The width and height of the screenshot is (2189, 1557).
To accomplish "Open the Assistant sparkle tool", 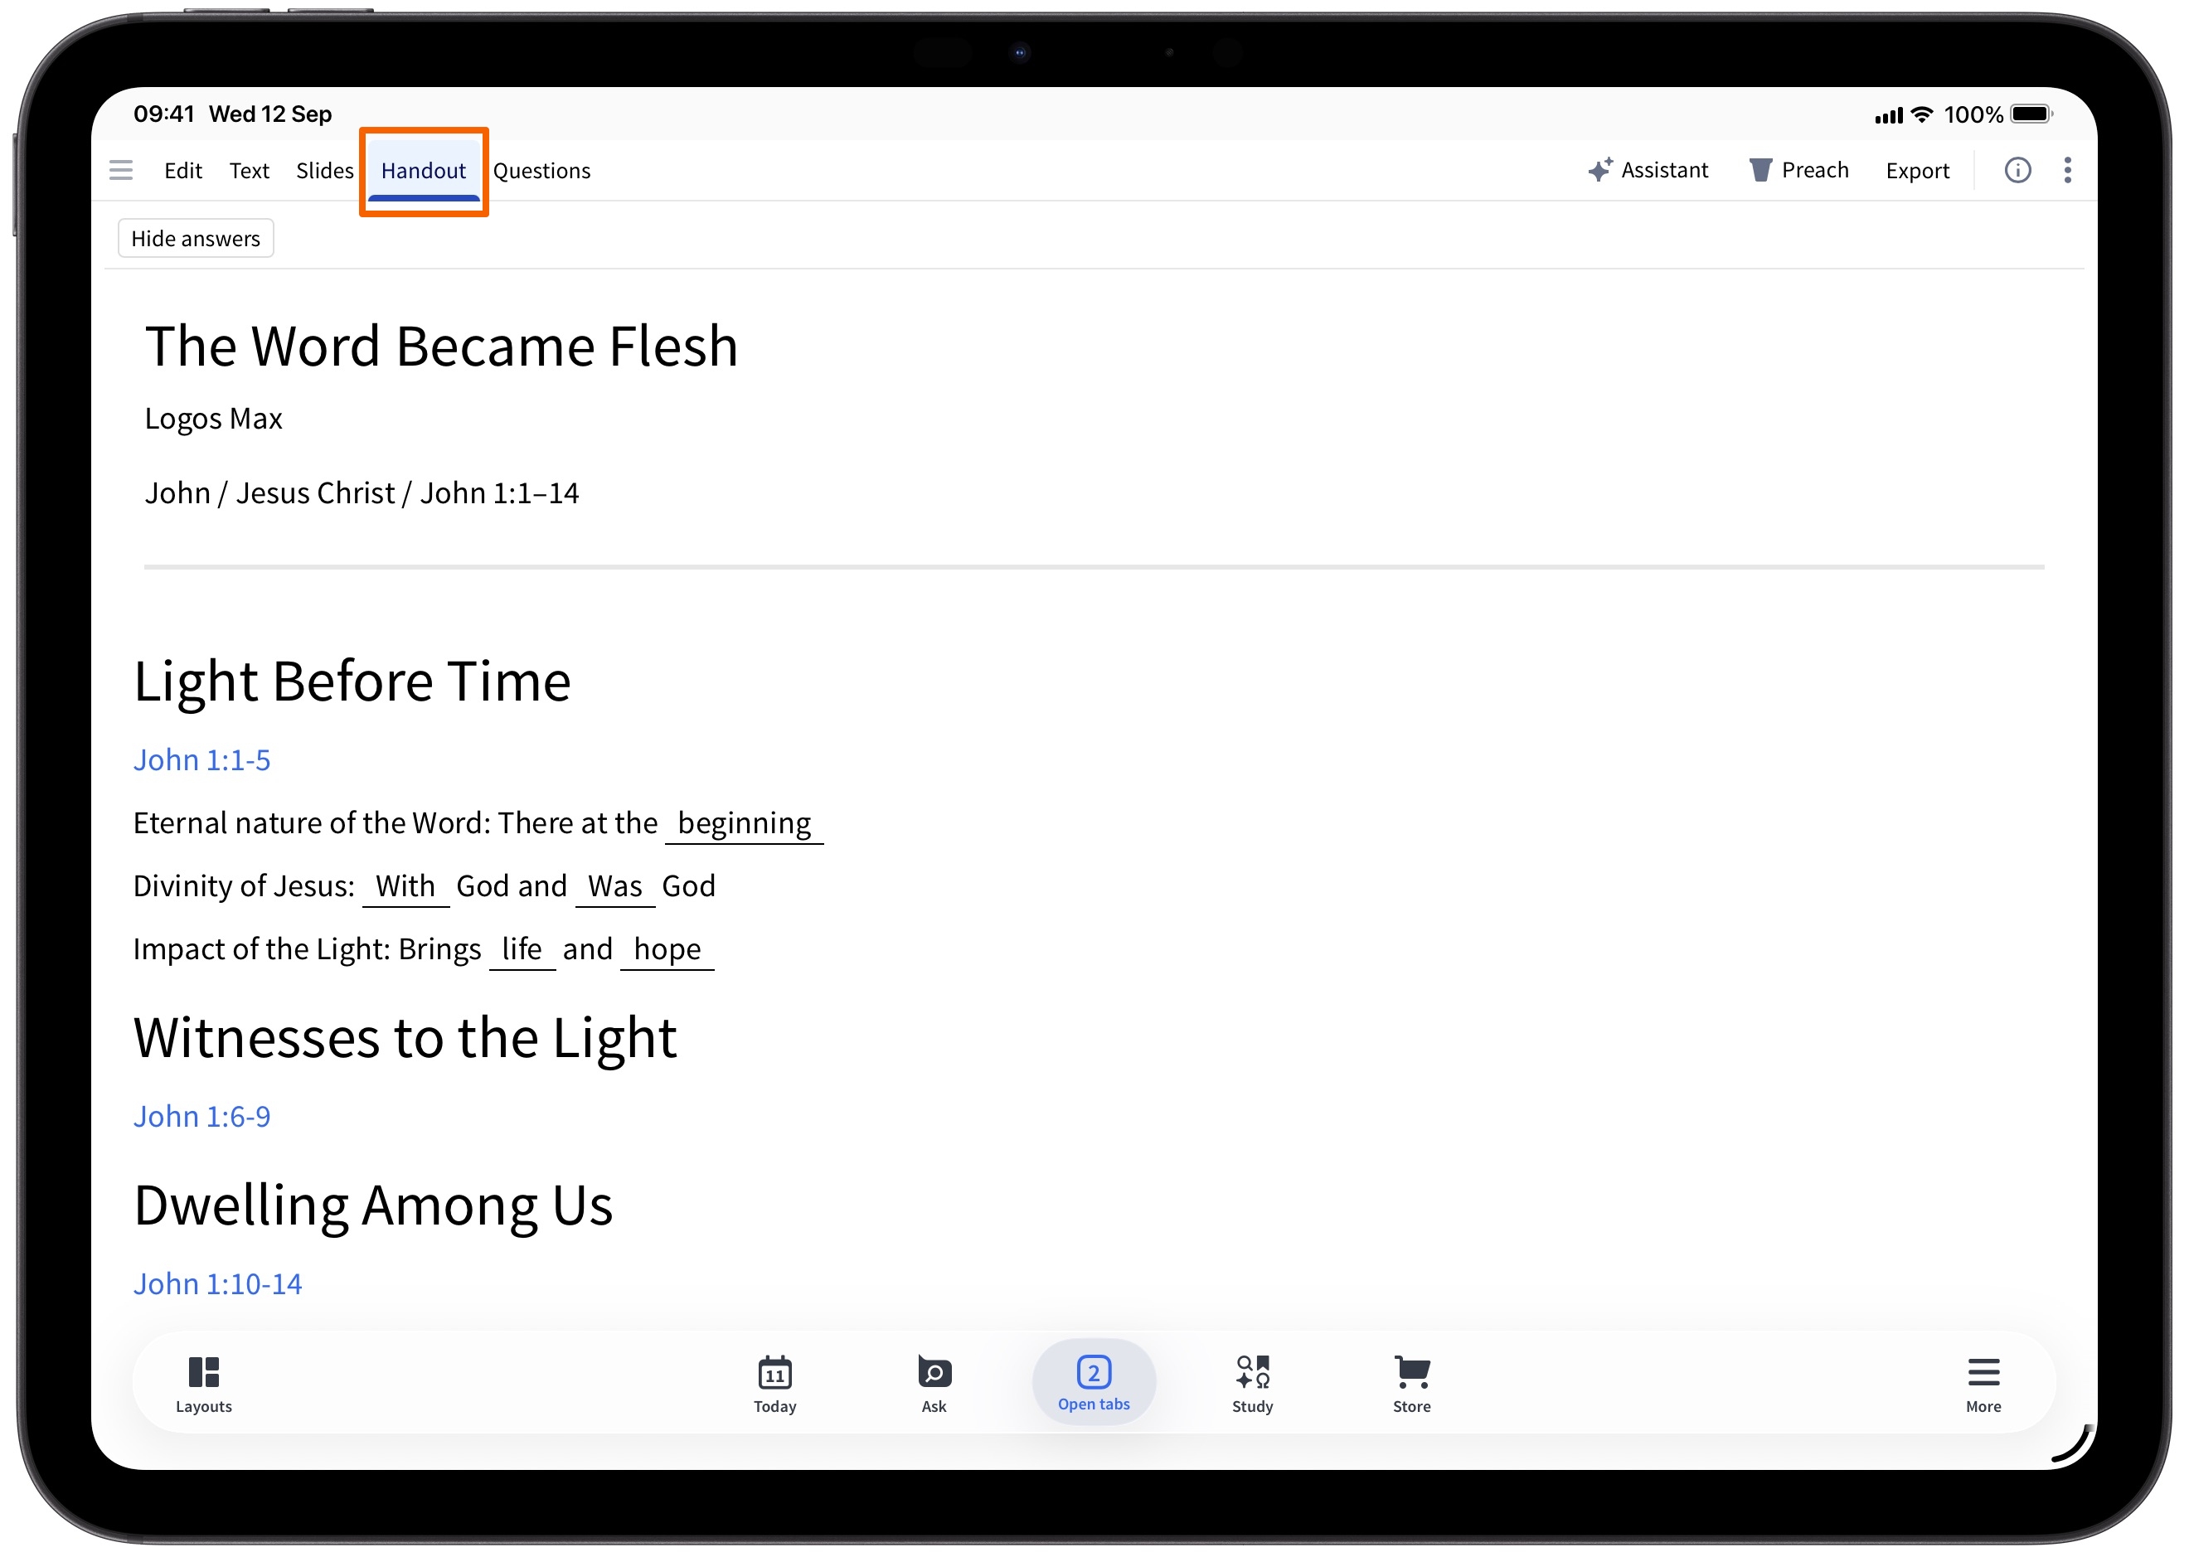I will tap(1648, 170).
